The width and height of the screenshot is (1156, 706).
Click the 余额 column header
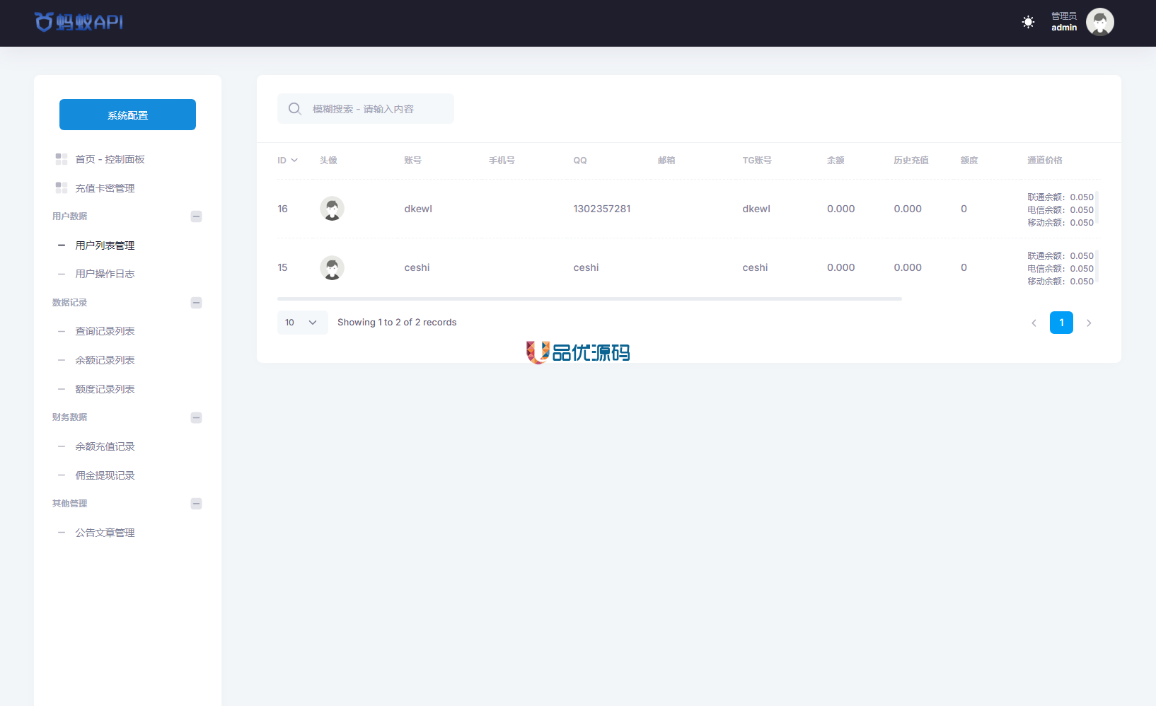pos(836,161)
